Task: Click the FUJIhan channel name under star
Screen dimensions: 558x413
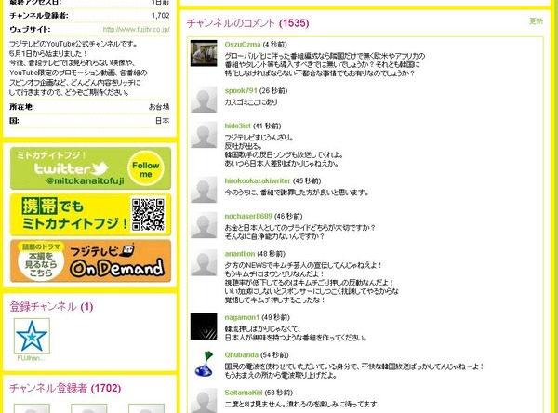Action: click(32, 358)
